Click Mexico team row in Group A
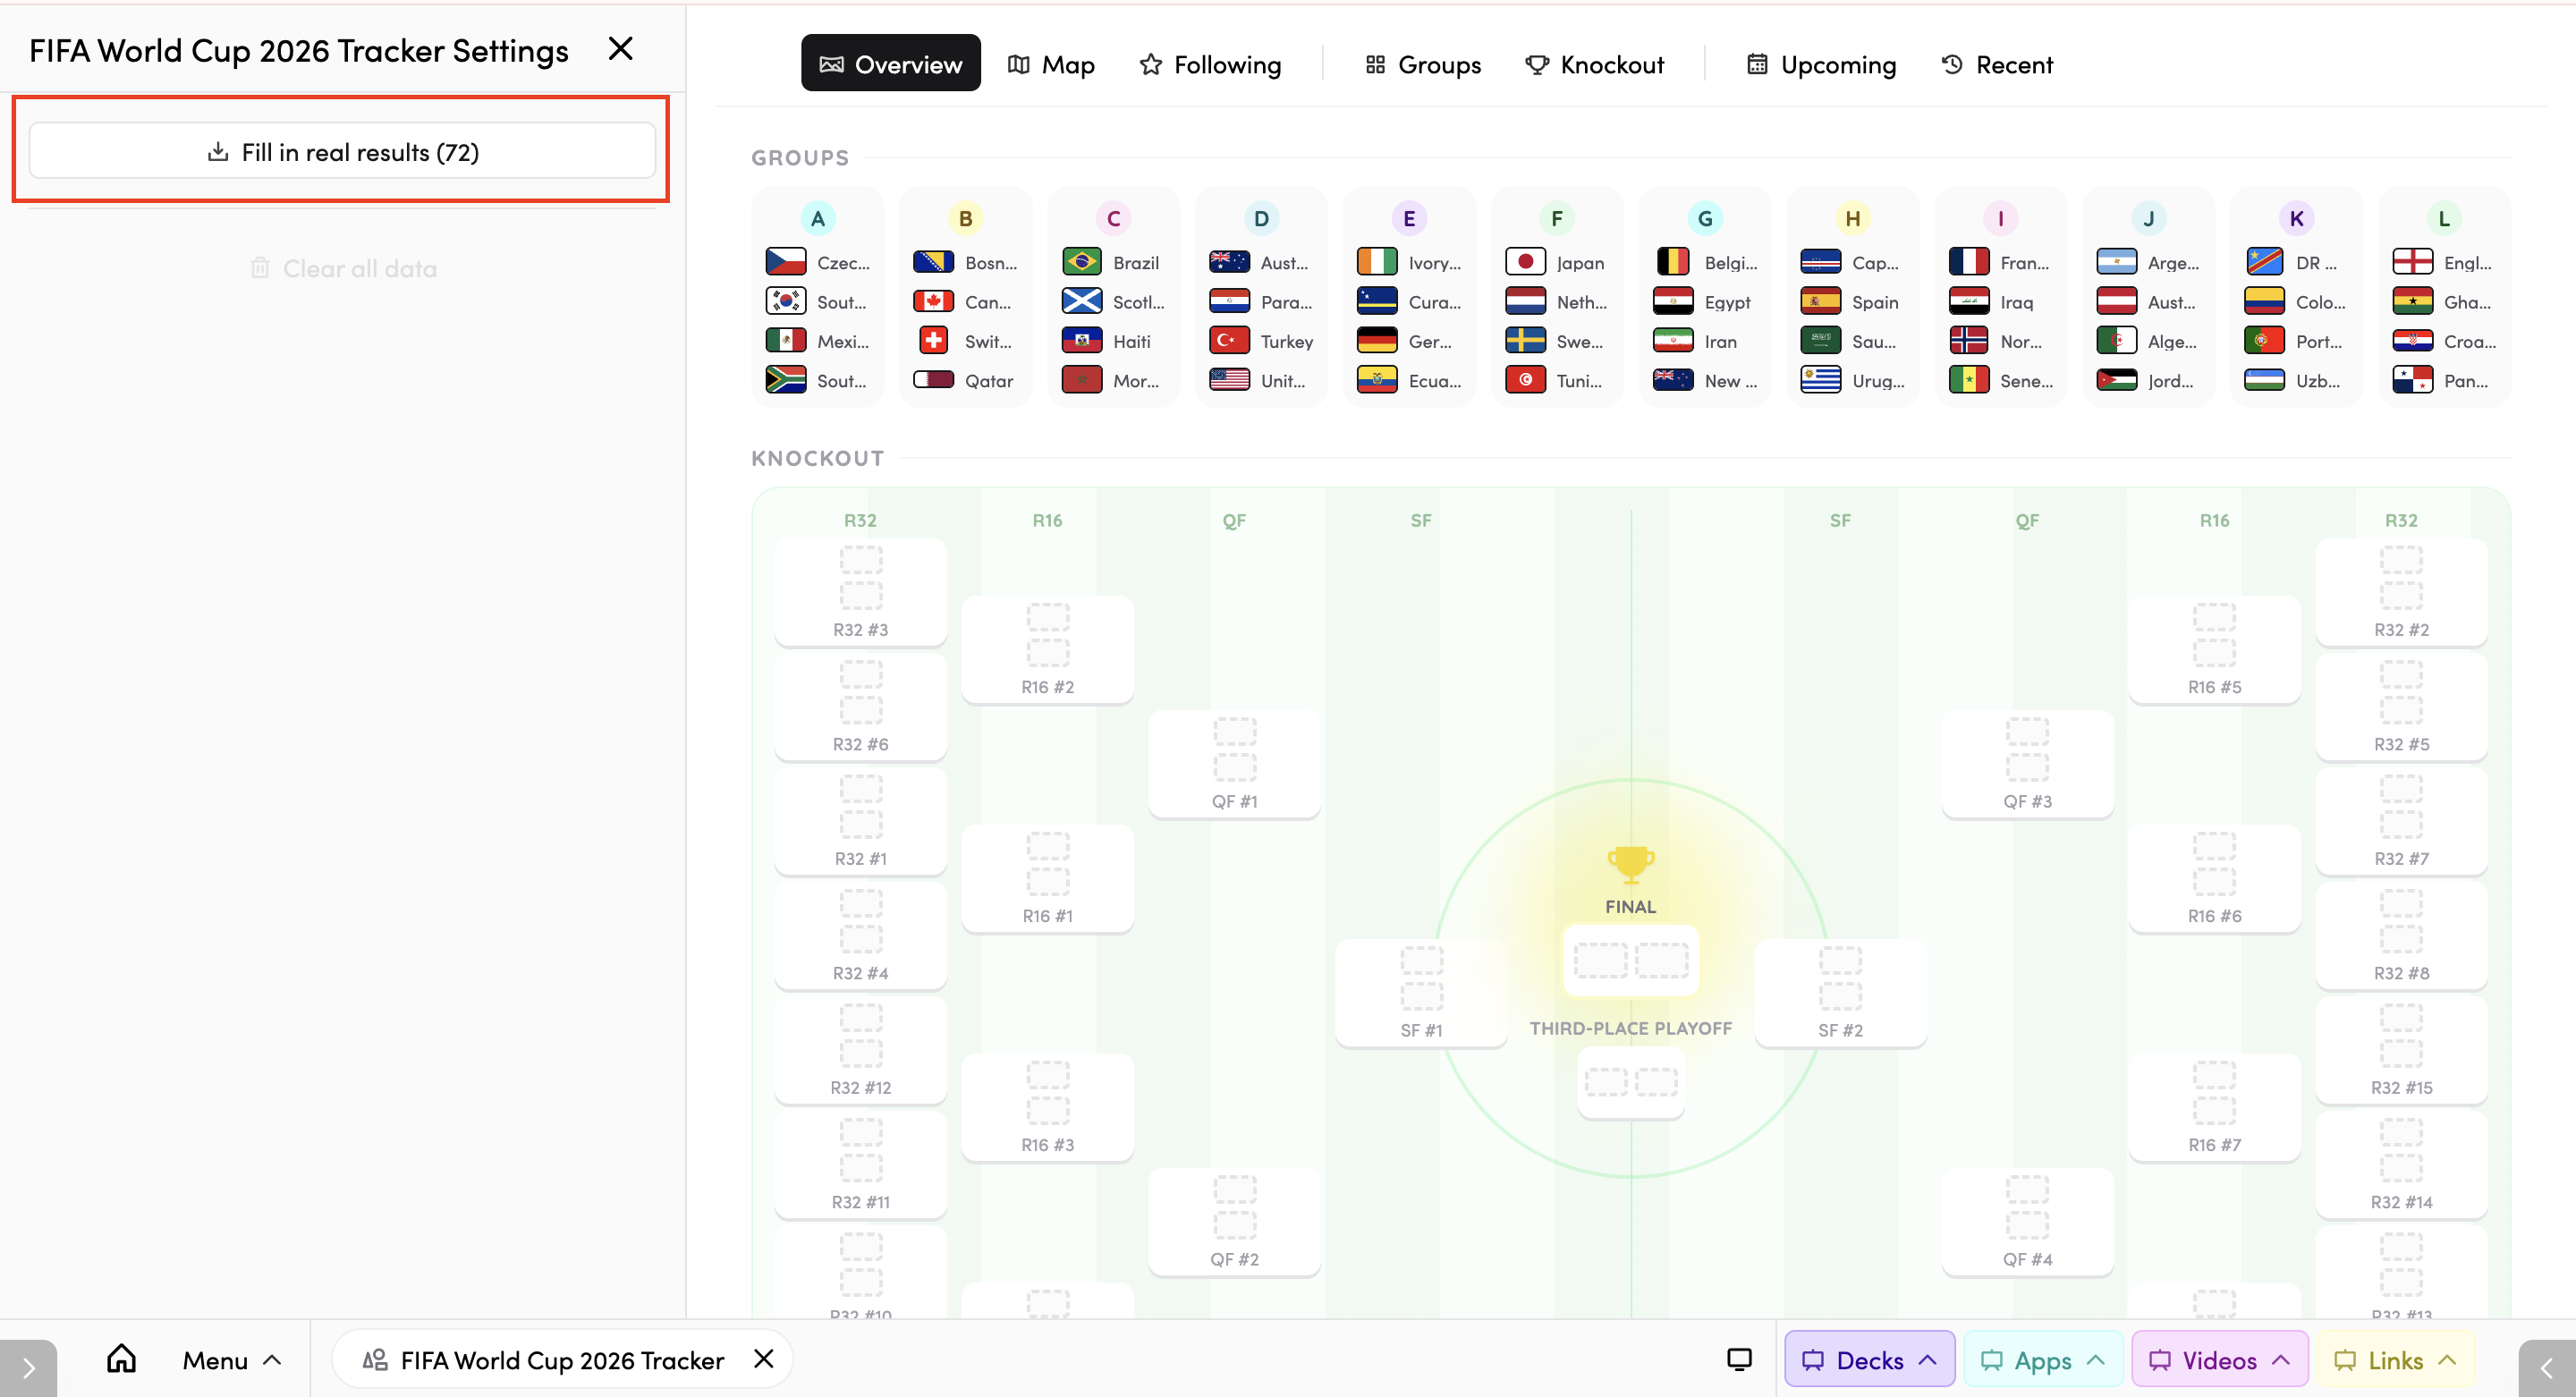Image resolution: width=2576 pixels, height=1397 pixels. tap(818, 341)
